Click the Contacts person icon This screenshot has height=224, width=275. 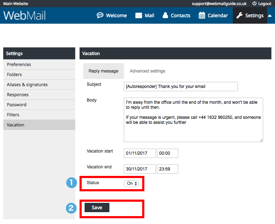pyautogui.click(x=165, y=15)
